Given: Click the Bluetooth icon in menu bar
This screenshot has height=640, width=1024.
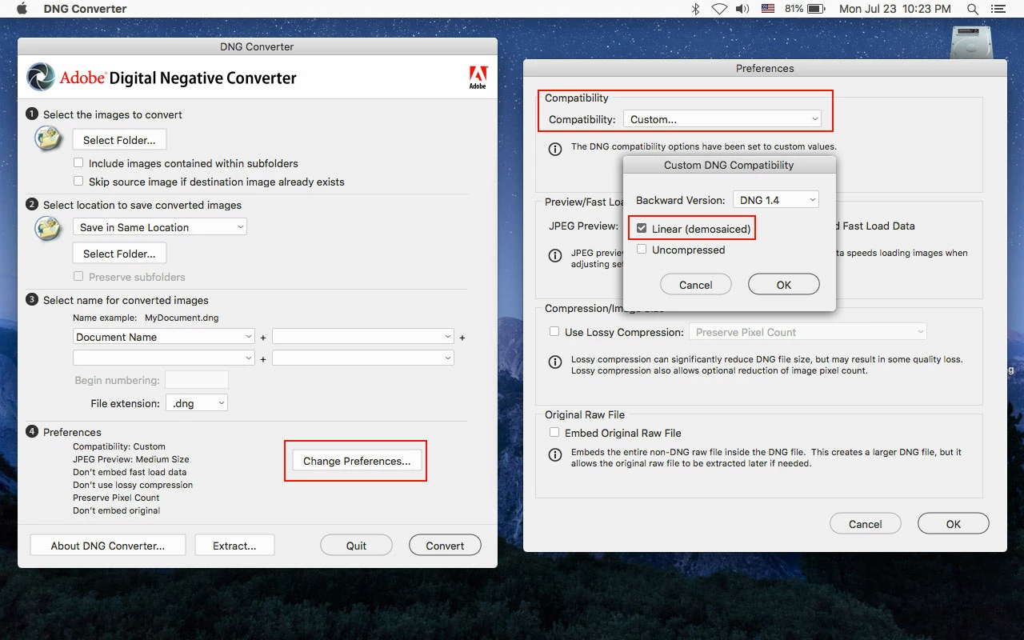Looking at the screenshot, I should [x=695, y=9].
